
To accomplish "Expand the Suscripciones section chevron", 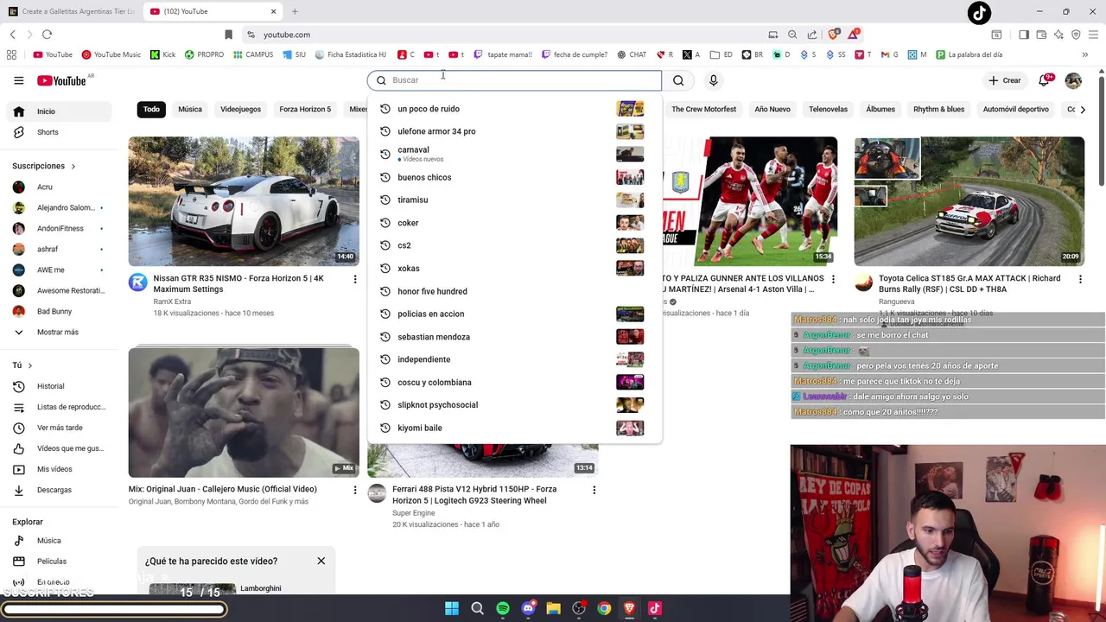I will [73, 166].
